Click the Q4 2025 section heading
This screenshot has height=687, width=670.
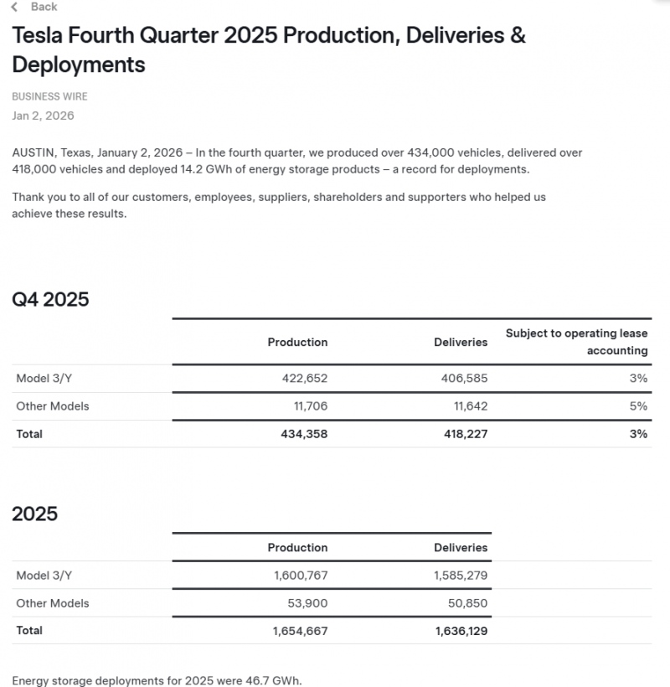tap(50, 299)
